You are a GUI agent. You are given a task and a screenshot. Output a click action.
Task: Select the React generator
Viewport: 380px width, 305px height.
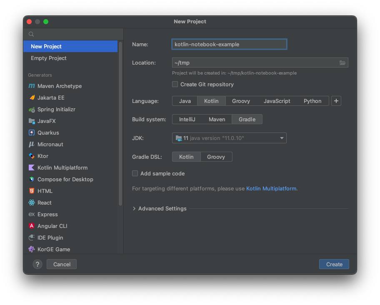click(44, 202)
